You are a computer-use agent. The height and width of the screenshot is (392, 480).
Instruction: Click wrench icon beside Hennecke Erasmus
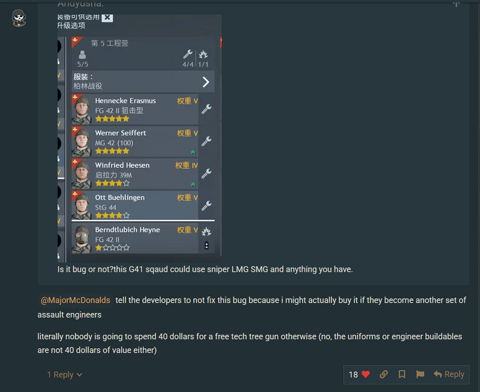pos(206,109)
